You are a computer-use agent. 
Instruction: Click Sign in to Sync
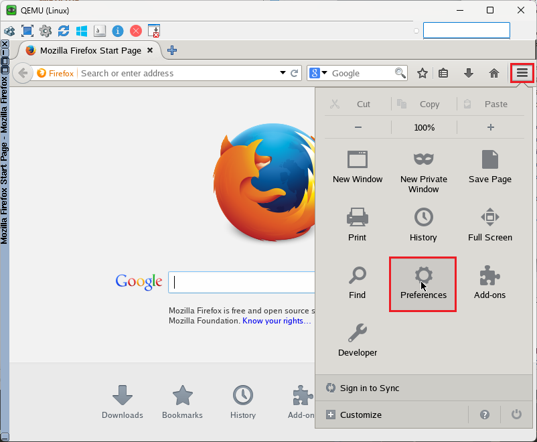pos(423,388)
